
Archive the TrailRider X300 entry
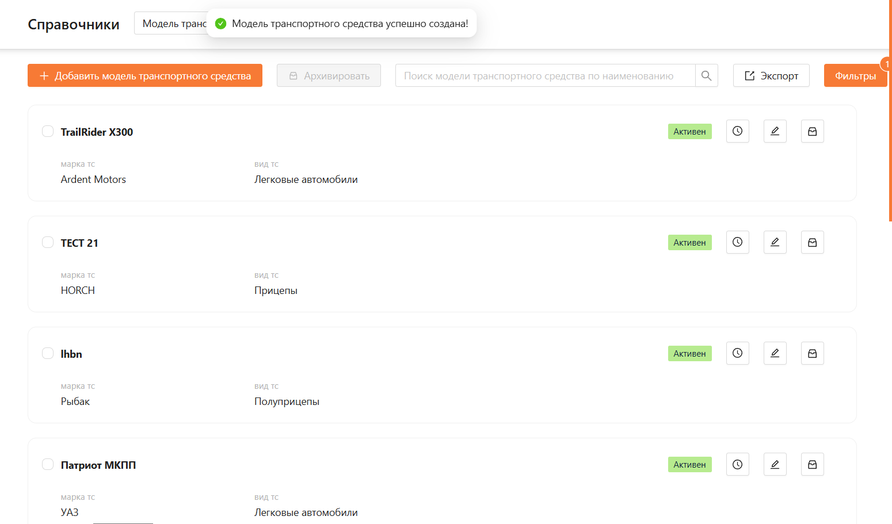pyautogui.click(x=812, y=131)
